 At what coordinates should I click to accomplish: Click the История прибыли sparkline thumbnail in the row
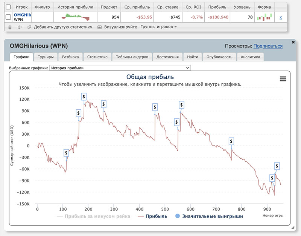[x=75, y=17]
